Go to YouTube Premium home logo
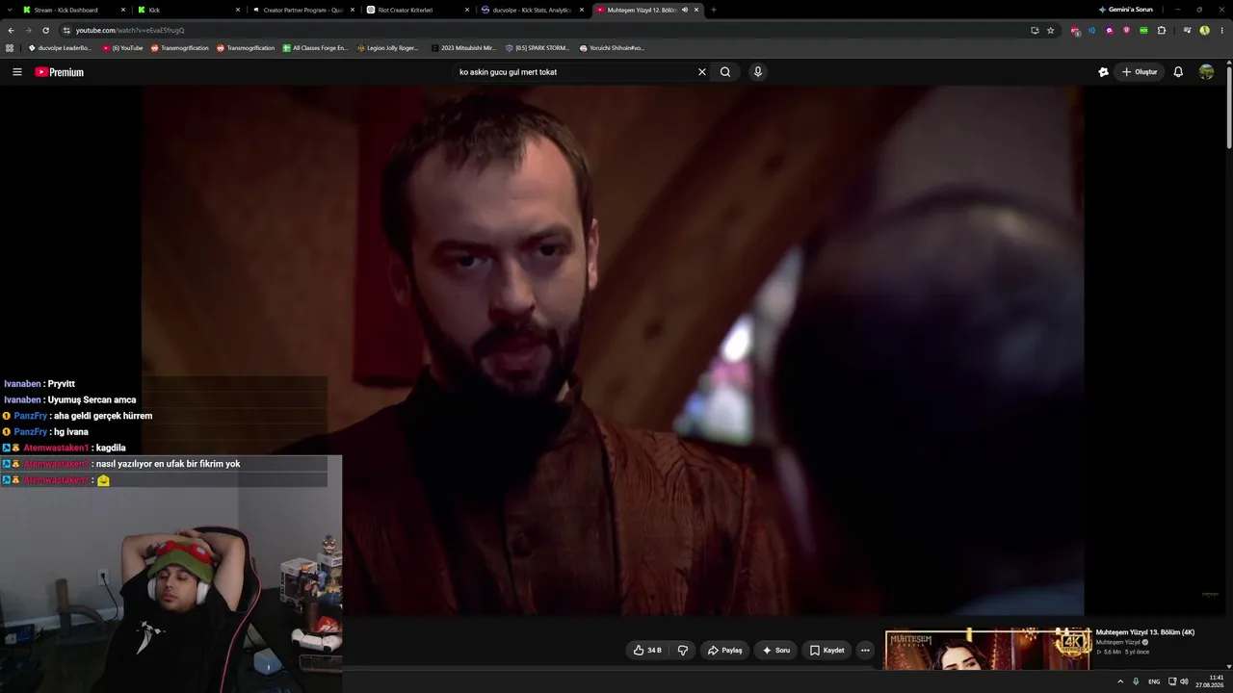 click(x=60, y=72)
